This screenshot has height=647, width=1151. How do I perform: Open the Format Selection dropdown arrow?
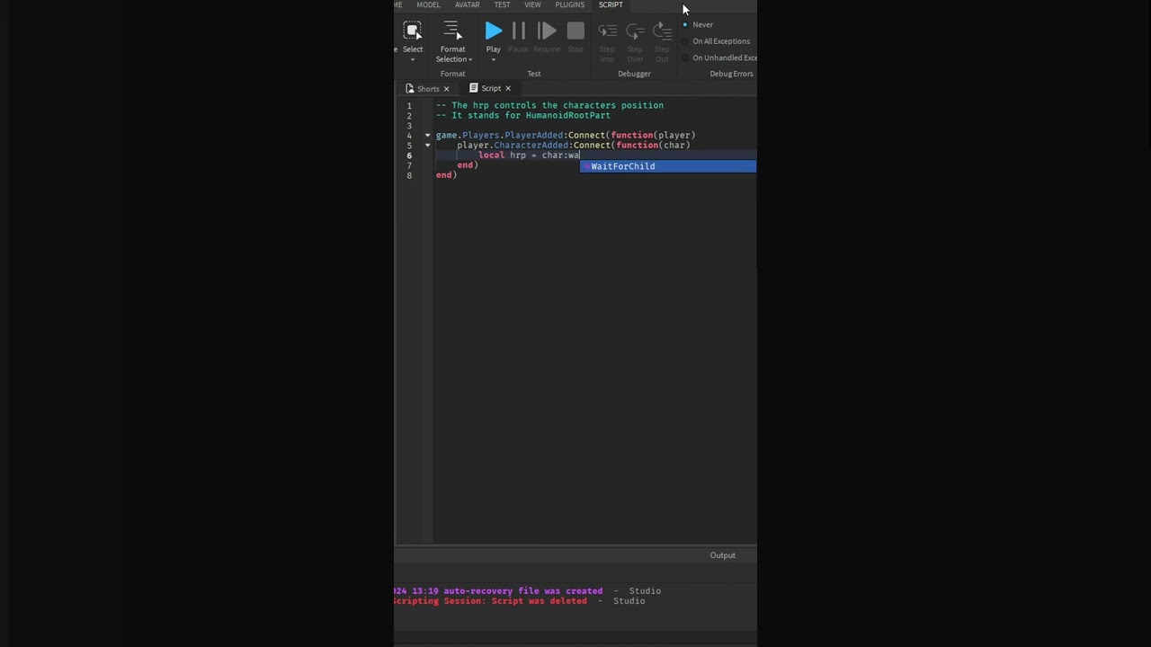click(470, 59)
